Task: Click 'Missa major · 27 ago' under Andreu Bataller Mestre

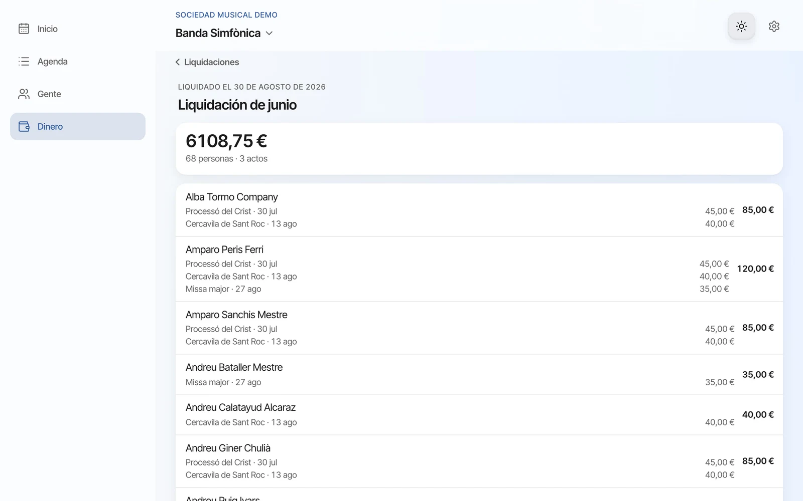Action: pyautogui.click(x=223, y=382)
